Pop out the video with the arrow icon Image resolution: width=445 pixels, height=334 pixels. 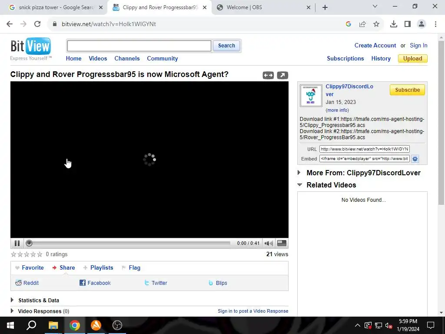click(282, 75)
